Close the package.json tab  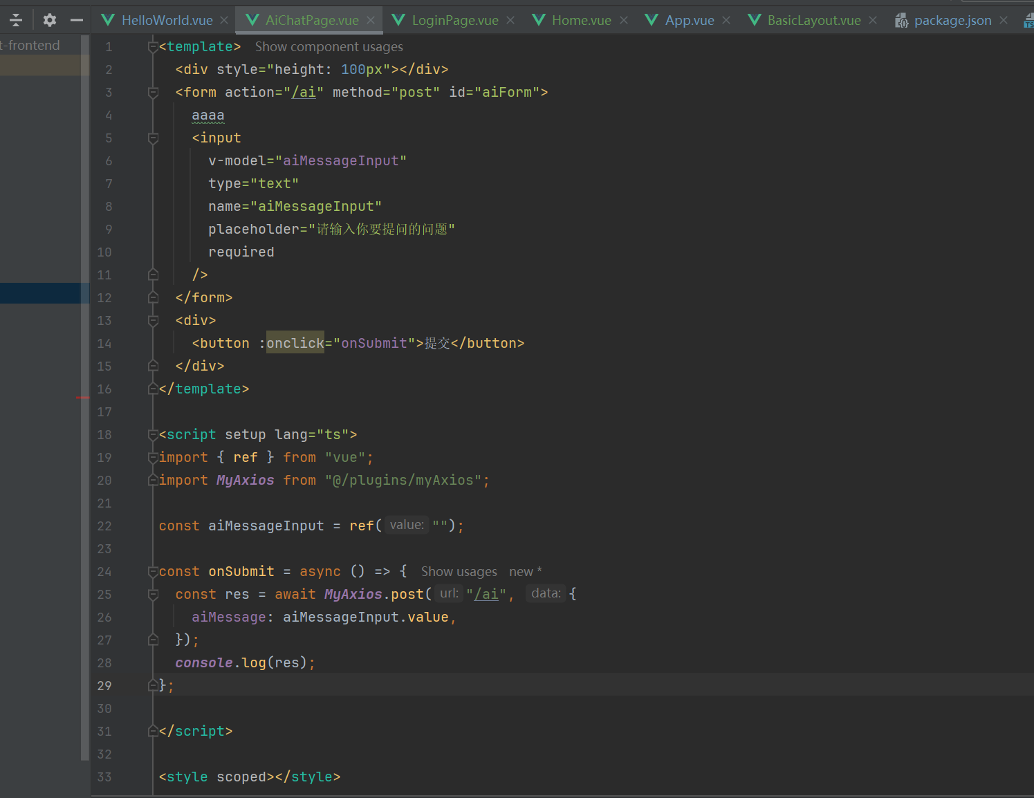[1004, 20]
